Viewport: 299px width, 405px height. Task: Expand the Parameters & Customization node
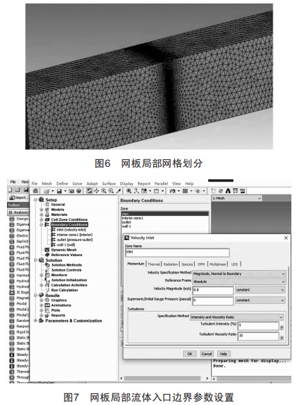pos(35,321)
